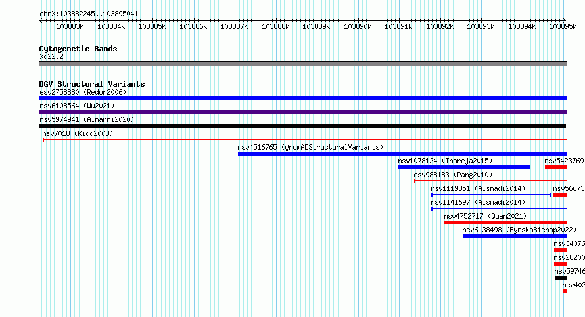
Task: Click the 103892k ruler label
Action: point(440,26)
